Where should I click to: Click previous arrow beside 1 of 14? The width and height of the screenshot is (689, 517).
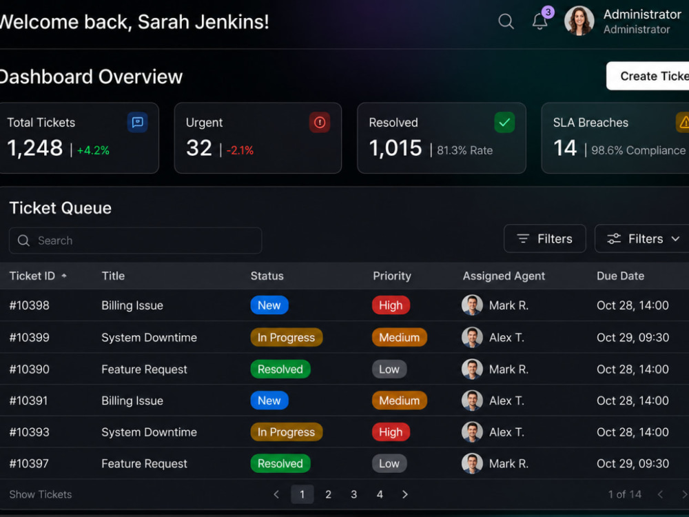click(660, 494)
